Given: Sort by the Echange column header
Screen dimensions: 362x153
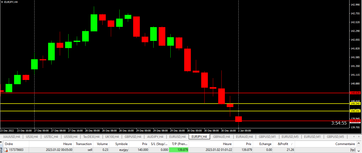Looking at the screenshot, I should tap(263, 144).
